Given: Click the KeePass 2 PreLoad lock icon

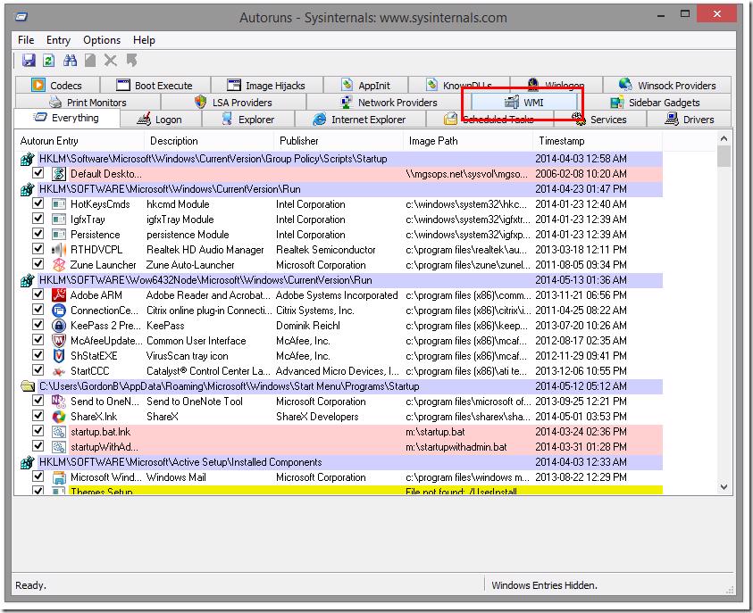Looking at the screenshot, I should [x=59, y=326].
